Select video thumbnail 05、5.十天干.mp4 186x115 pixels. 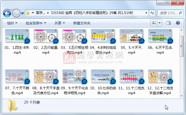coord(132,36)
